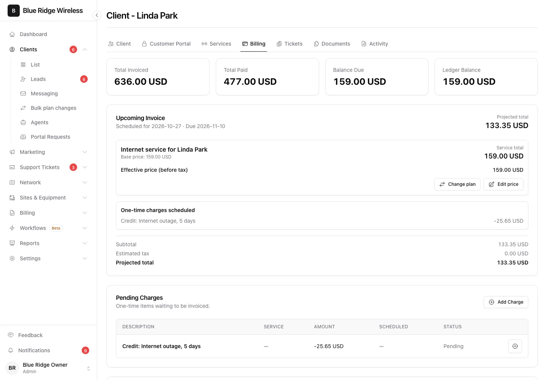Switch to the Services tab
This screenshot has width=547, height=380.
216,44
